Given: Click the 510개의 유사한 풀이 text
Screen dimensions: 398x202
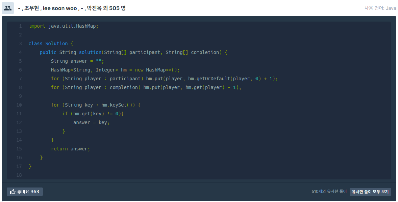Looking at the screenshot, I should coord(329,191).
